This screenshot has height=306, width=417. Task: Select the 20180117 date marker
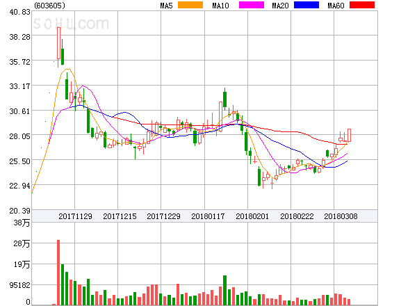point(208,216)
